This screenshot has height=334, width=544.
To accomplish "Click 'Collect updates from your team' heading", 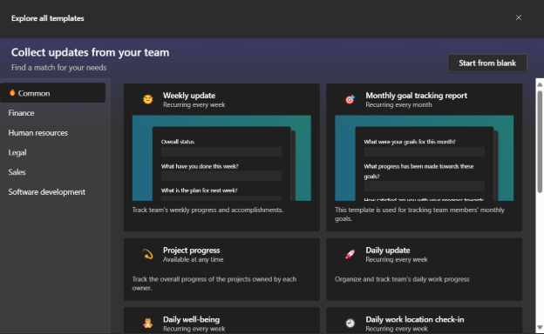I will pos(90,52).
